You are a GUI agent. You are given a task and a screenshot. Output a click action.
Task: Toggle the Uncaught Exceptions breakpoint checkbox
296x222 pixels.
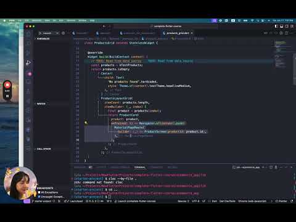coord(39,197)
